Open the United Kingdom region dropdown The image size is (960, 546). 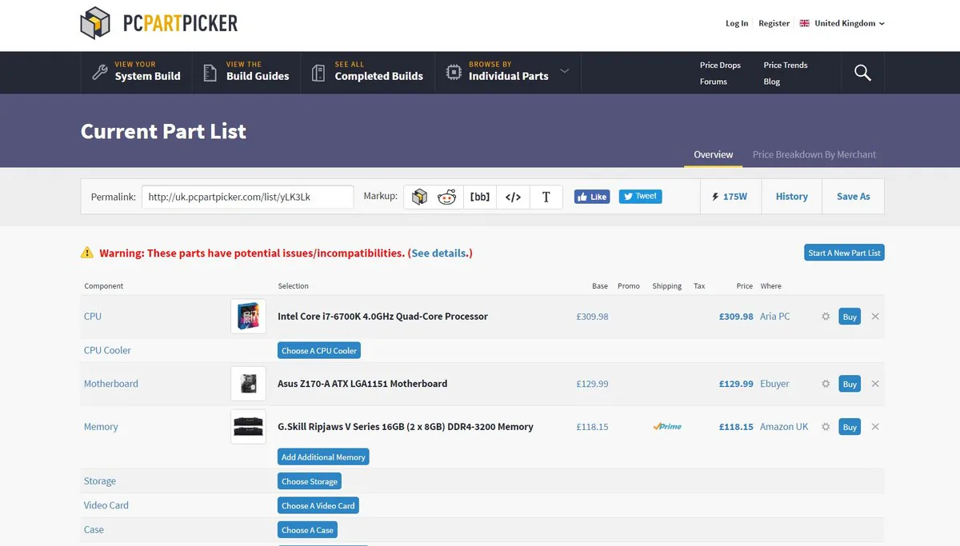(x=842, y=23)
